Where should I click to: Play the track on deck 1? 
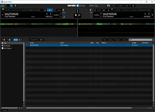[50, 10]
